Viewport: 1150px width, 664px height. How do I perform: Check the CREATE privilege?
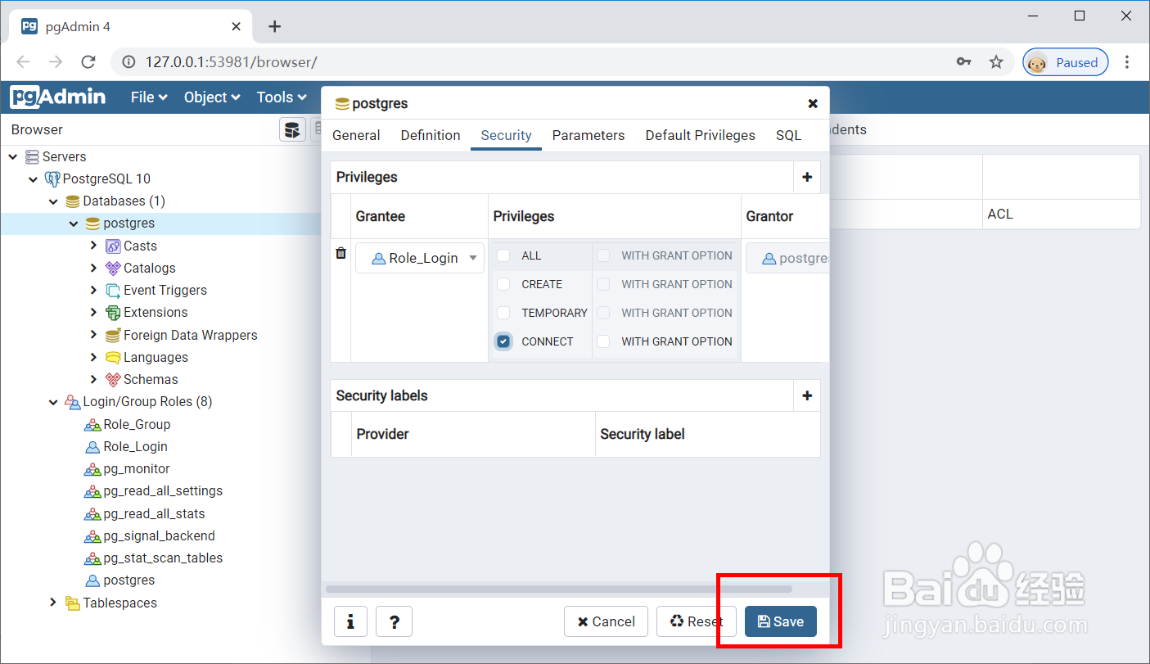(503, 284)
